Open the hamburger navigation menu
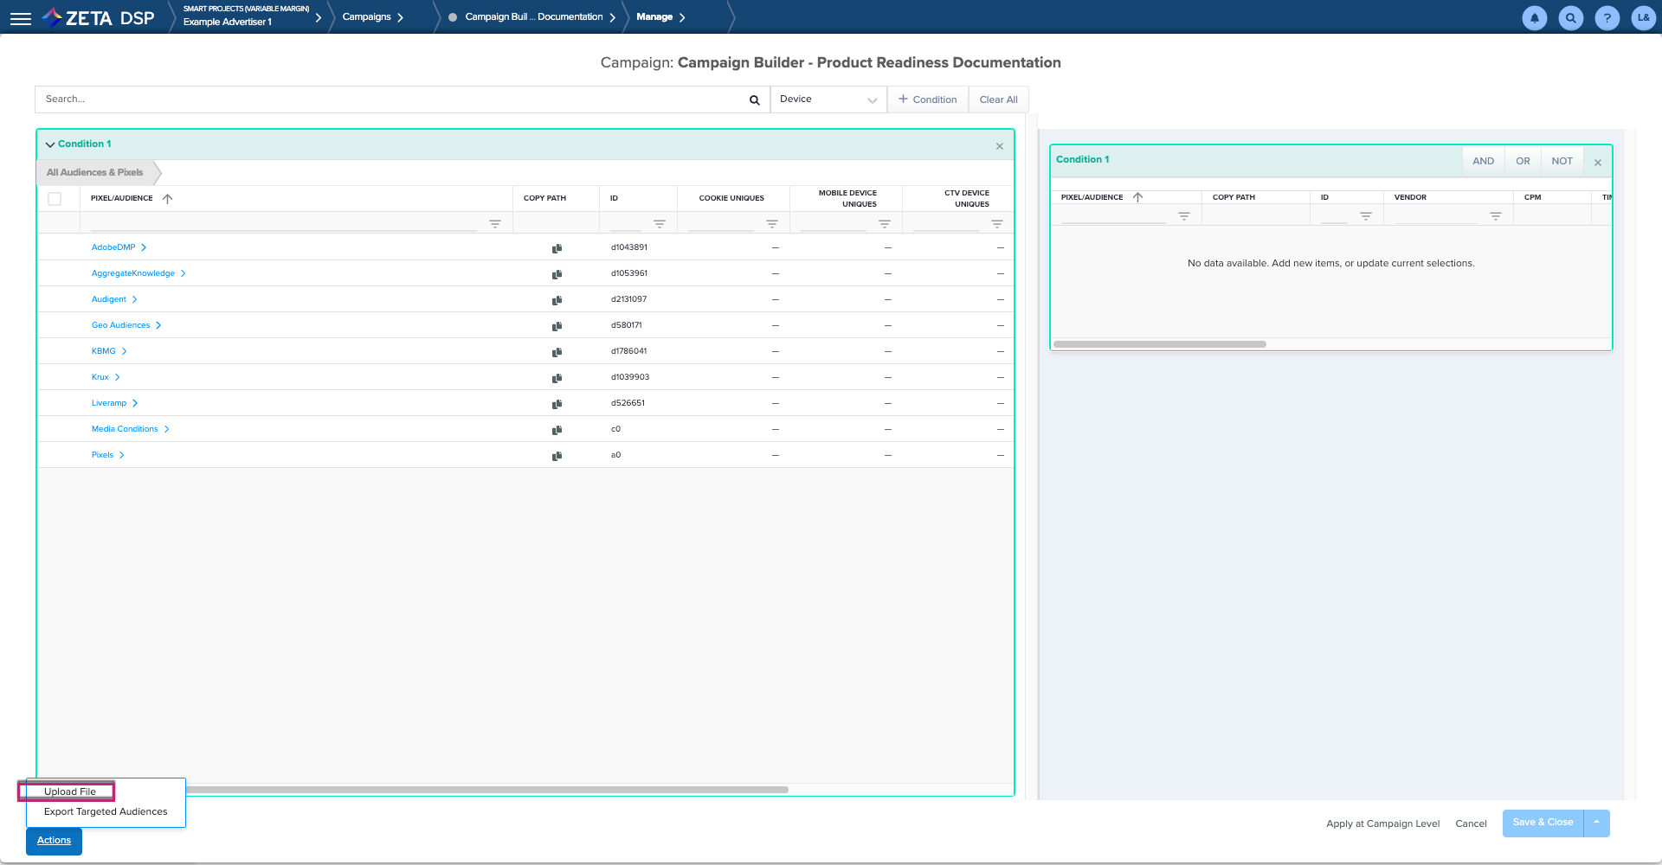This screenshot has width=1662, height=865. (21, 18)
